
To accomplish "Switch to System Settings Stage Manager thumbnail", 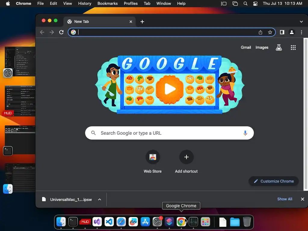I will click(20, 61).
